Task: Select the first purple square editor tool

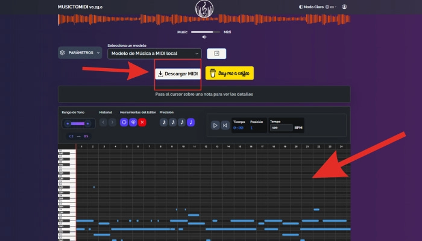Action: click(x=124, y=122)
